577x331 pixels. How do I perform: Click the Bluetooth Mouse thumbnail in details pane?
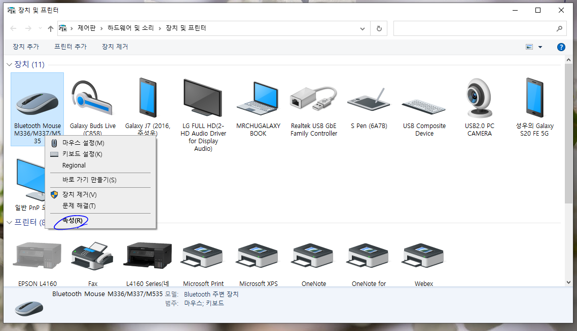(29, 308)
